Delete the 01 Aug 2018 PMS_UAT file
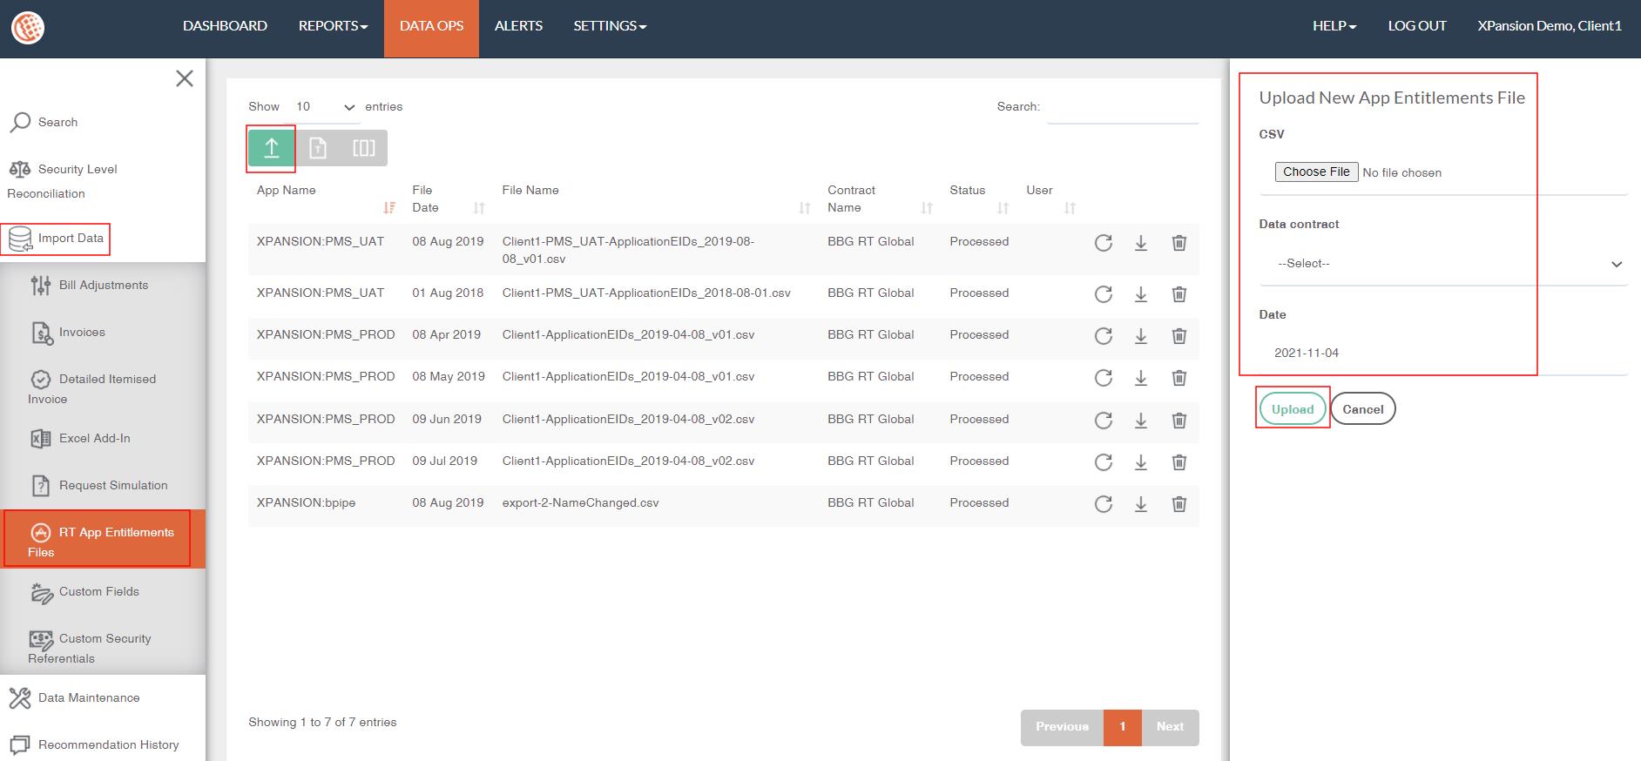Screen dimensions: 1641x761 point(1178,294)
